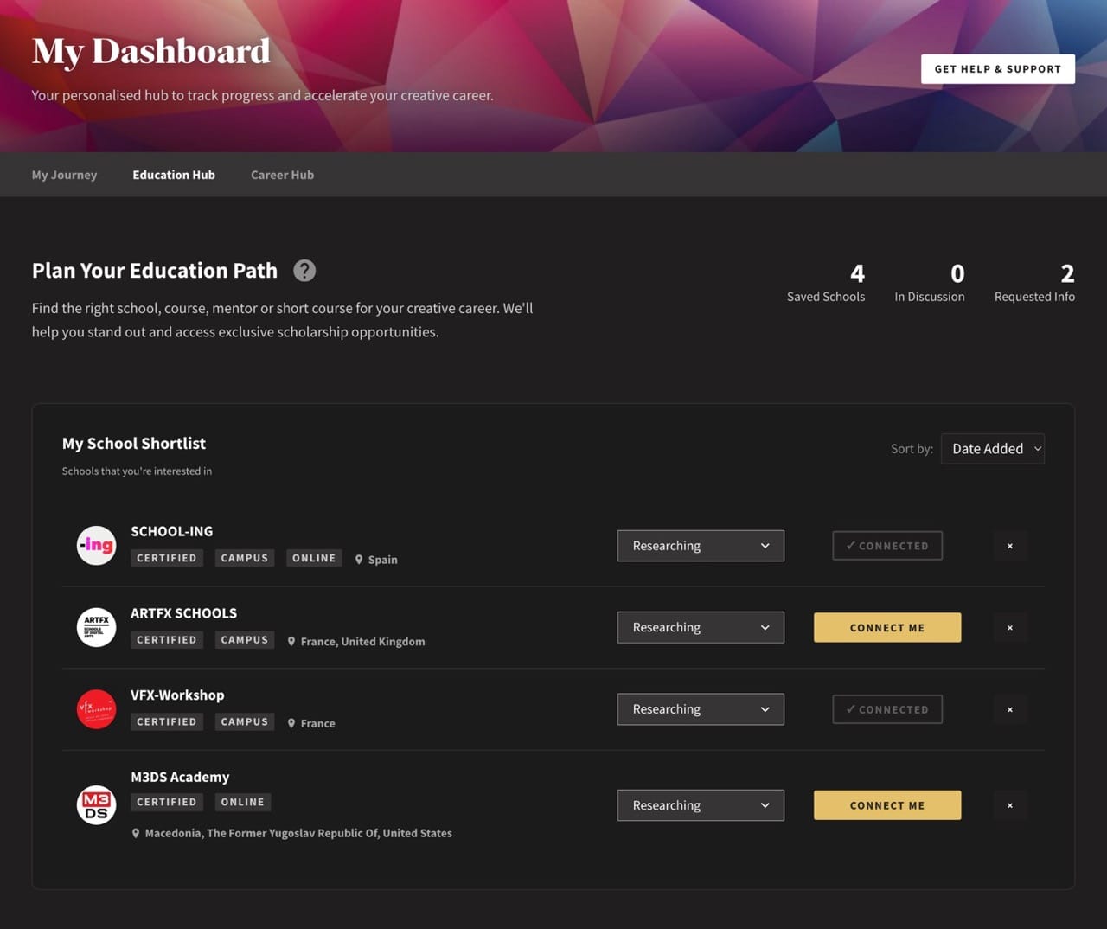Switch to the My Journey tab
Screen dimensions: 1107x929
tap(65, 175)
